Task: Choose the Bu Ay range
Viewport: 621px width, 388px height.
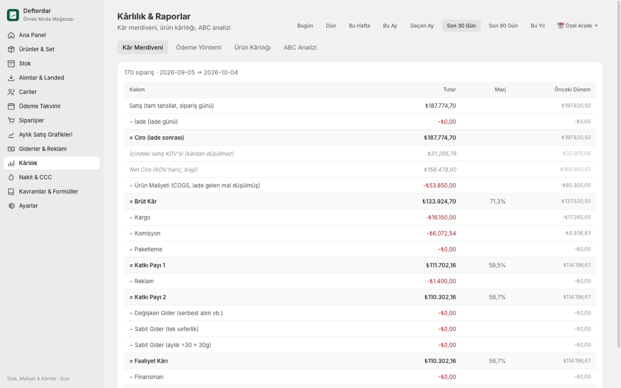Action: [390, 26]
